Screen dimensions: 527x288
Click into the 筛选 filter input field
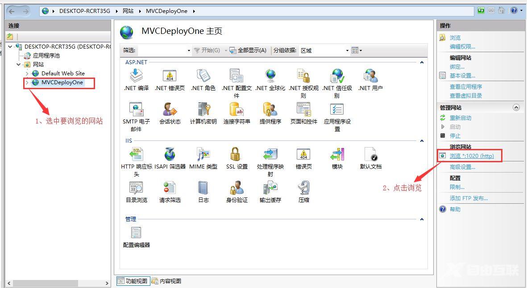coord(162,51)
